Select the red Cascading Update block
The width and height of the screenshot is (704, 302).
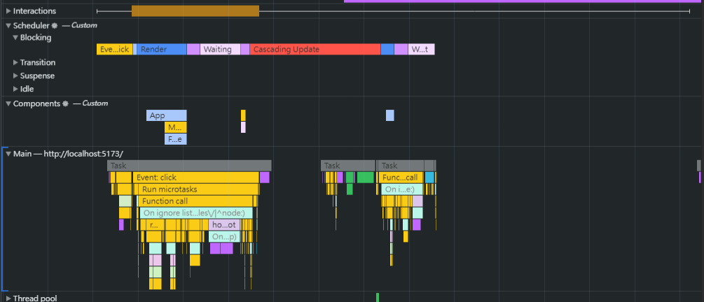click(x=315, y=50)
